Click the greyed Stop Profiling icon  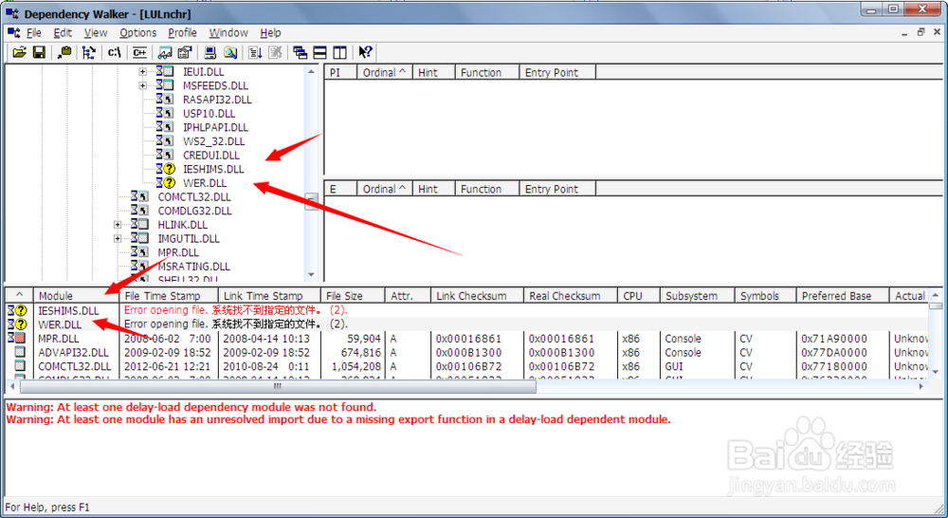point(275,52)
